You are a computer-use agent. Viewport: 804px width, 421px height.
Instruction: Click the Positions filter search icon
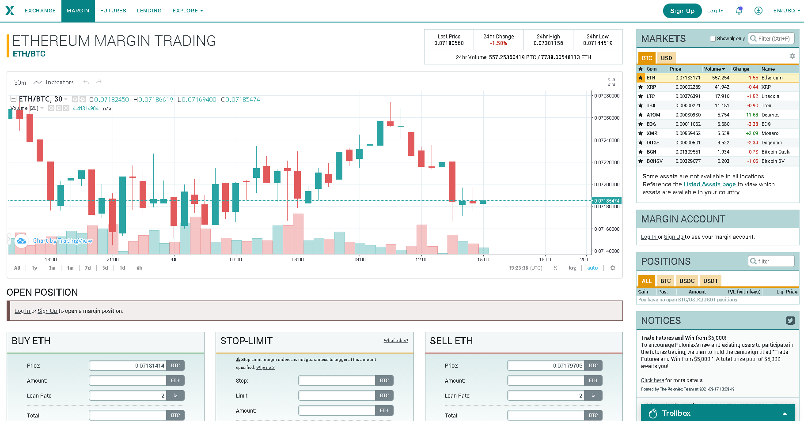pos(754,261)
